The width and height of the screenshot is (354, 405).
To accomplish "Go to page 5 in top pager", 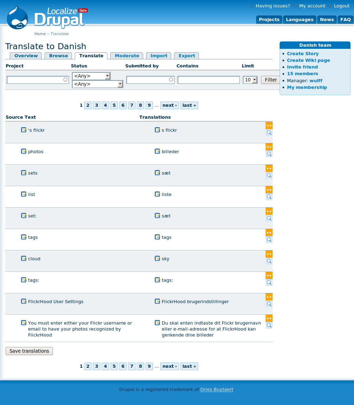I will (x=114, y=105).
